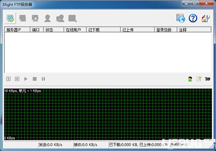This screenshot has width=216, height=151.
Task: Open the online user session icon
Action: pyautogui.click(x=190, y=79)
